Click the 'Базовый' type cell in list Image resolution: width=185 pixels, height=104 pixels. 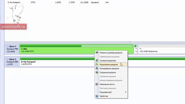point(95,2)
